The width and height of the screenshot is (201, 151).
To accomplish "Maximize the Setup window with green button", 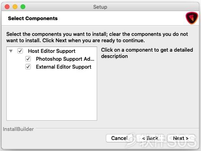I will (23, 7).
